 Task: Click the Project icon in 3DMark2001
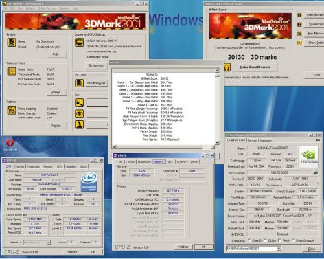12,43
